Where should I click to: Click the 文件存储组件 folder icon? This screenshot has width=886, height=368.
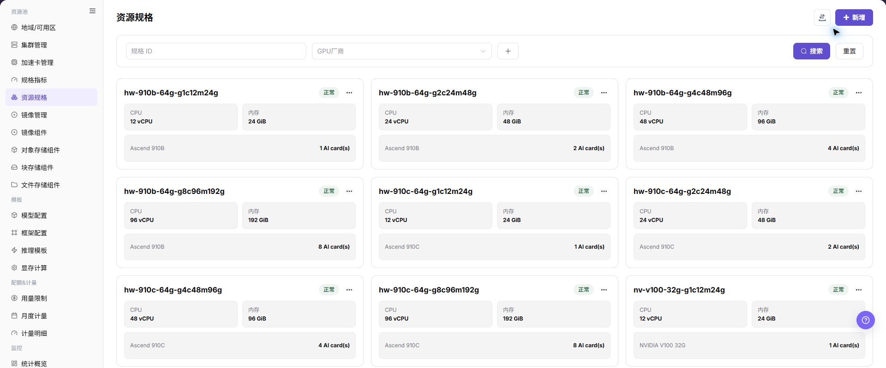[14, 185]
